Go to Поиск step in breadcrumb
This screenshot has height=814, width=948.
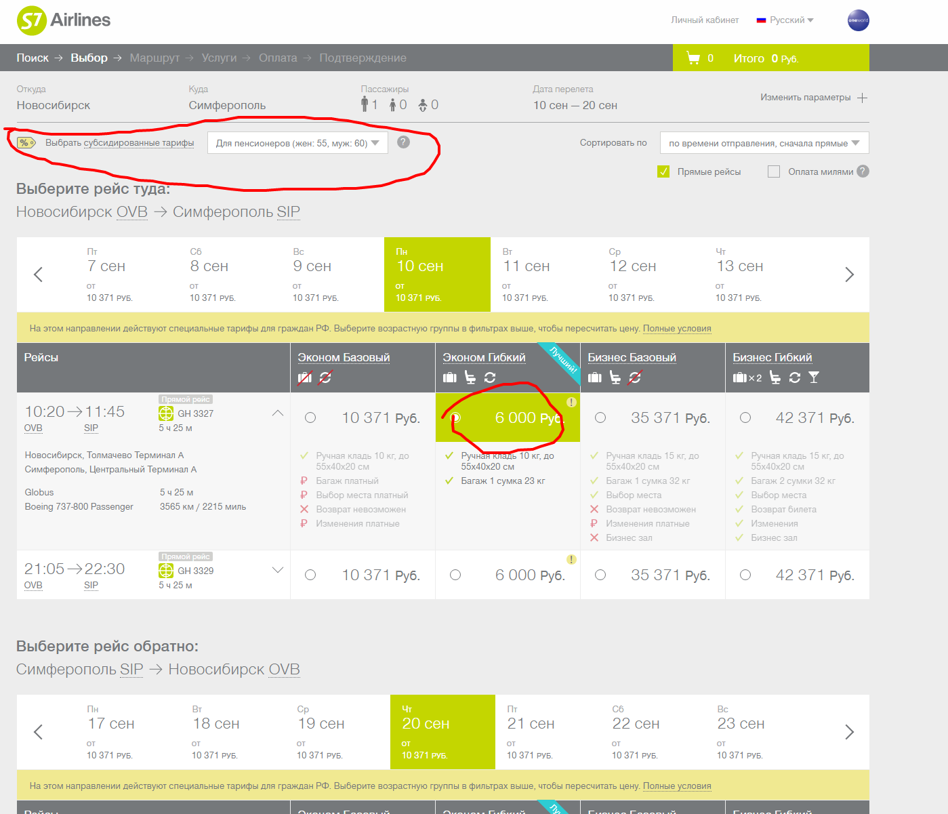(x=33, y=58)
